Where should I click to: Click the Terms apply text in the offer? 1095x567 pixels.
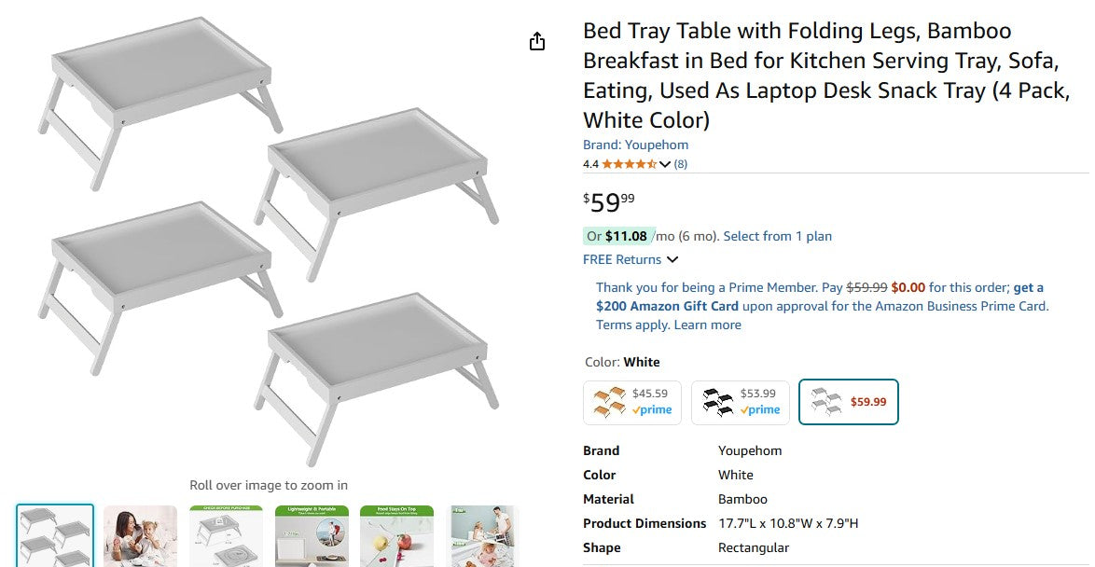click(x=631, y=325)
